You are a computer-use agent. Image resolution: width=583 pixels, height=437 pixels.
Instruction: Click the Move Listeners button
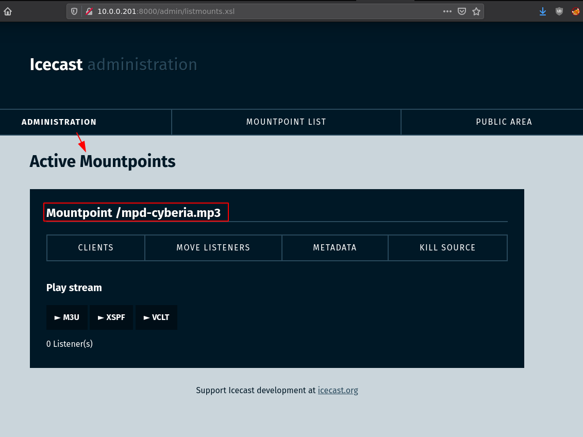[x=213, y=248]
